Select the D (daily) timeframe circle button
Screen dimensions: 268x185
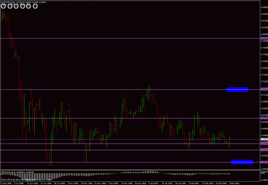(35, 6)
